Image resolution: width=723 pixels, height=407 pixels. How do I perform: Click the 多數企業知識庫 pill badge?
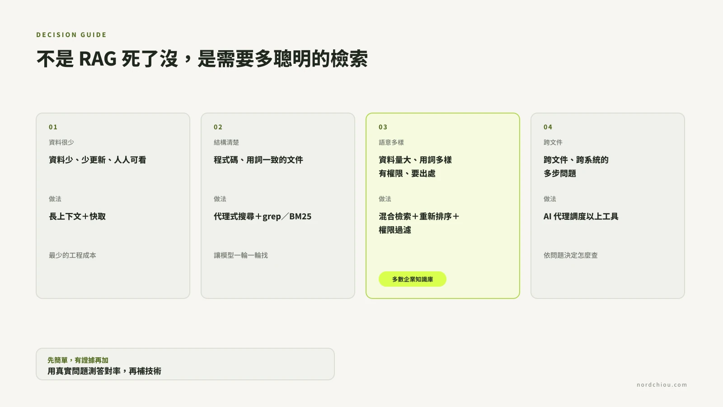(413, 279)
